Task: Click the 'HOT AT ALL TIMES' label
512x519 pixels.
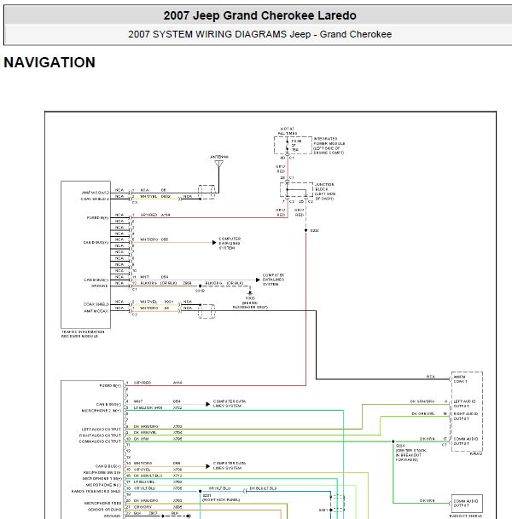Action: pyautogui.click(x=288, y=130)
